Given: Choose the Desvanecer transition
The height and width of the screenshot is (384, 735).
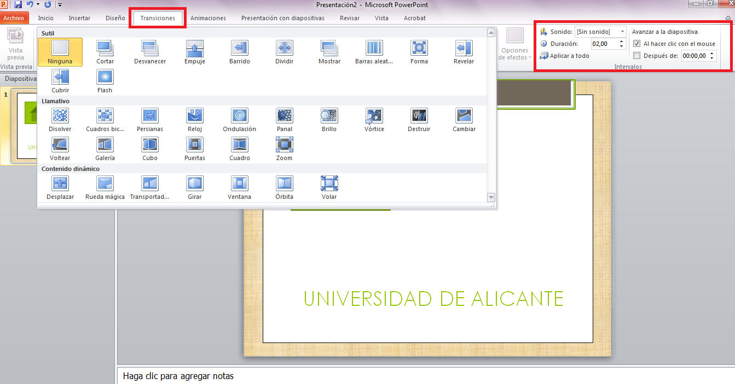Looking at the screenshot, I should coord(150,52).
